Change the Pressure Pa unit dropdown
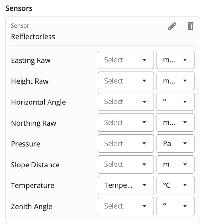The height and width of the screenshot is (224, 206). pyautogui.click(x=175, y=143)
